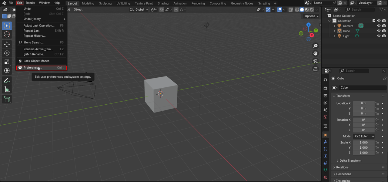Click the Scale Z value field
Image resolution: width=388 pixels, height=182 pixels.
click(364, 153)
